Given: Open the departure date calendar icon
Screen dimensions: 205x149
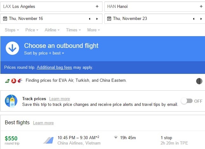Looking at the screenshot, I should click(x=5, y=19).
